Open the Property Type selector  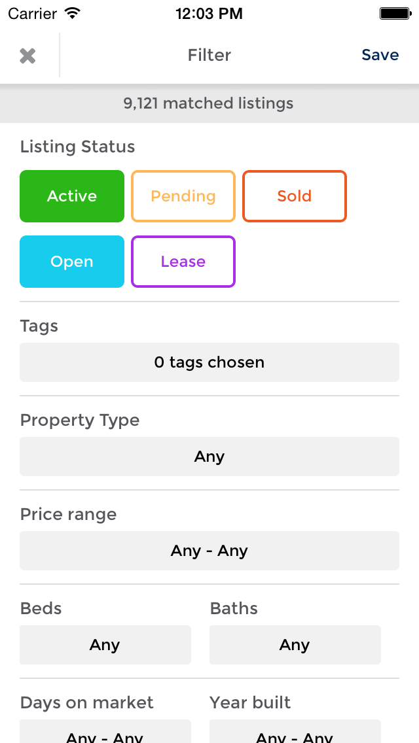click(x=209, y=457)
